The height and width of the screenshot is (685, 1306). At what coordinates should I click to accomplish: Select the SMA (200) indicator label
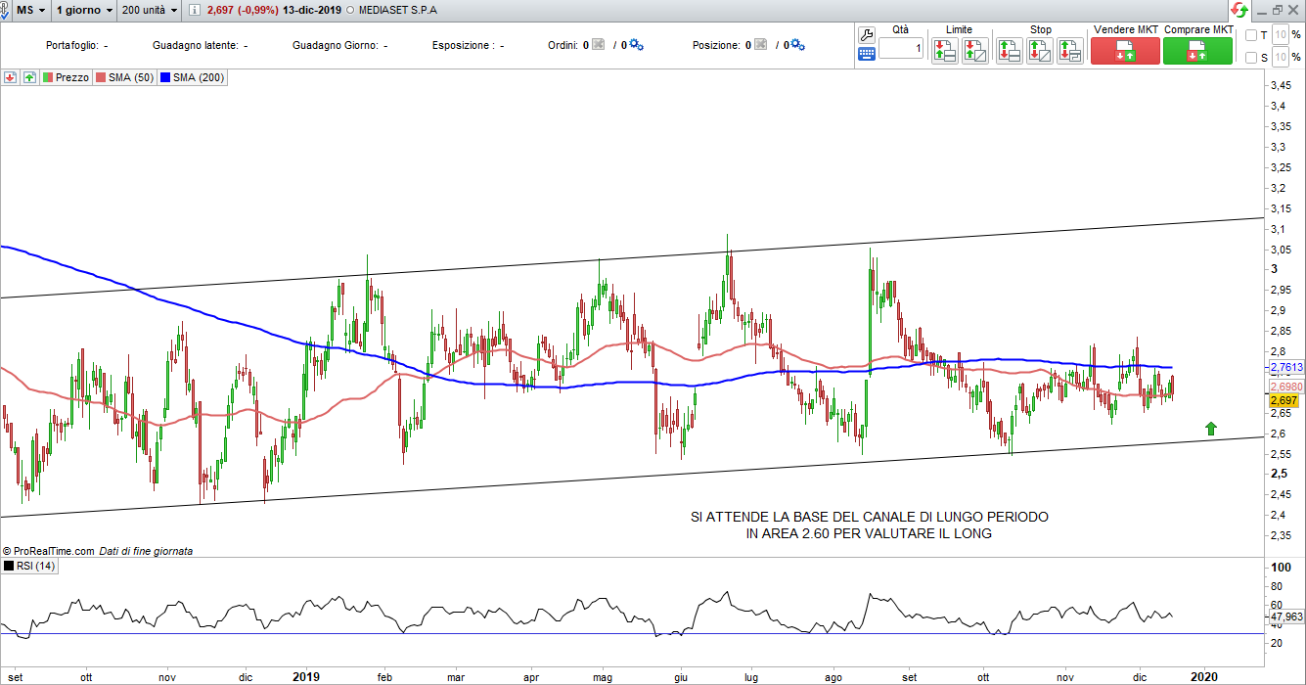pyautogui.click(x=193, y=77)
